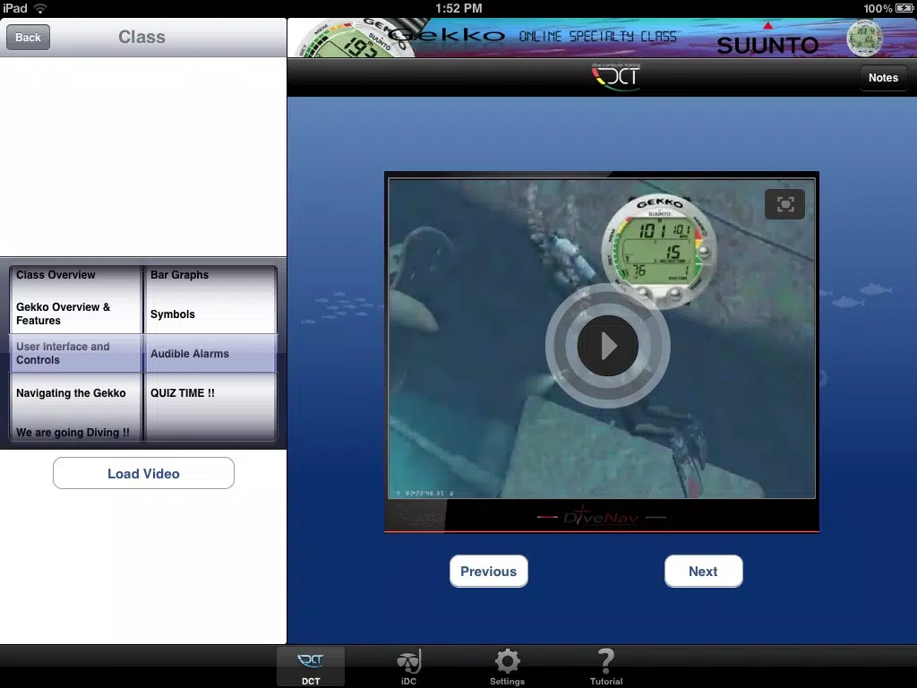The height and width of the screenshot is (688, 917).
Task: Switch to the DCT tab
Action: [311, 667]
